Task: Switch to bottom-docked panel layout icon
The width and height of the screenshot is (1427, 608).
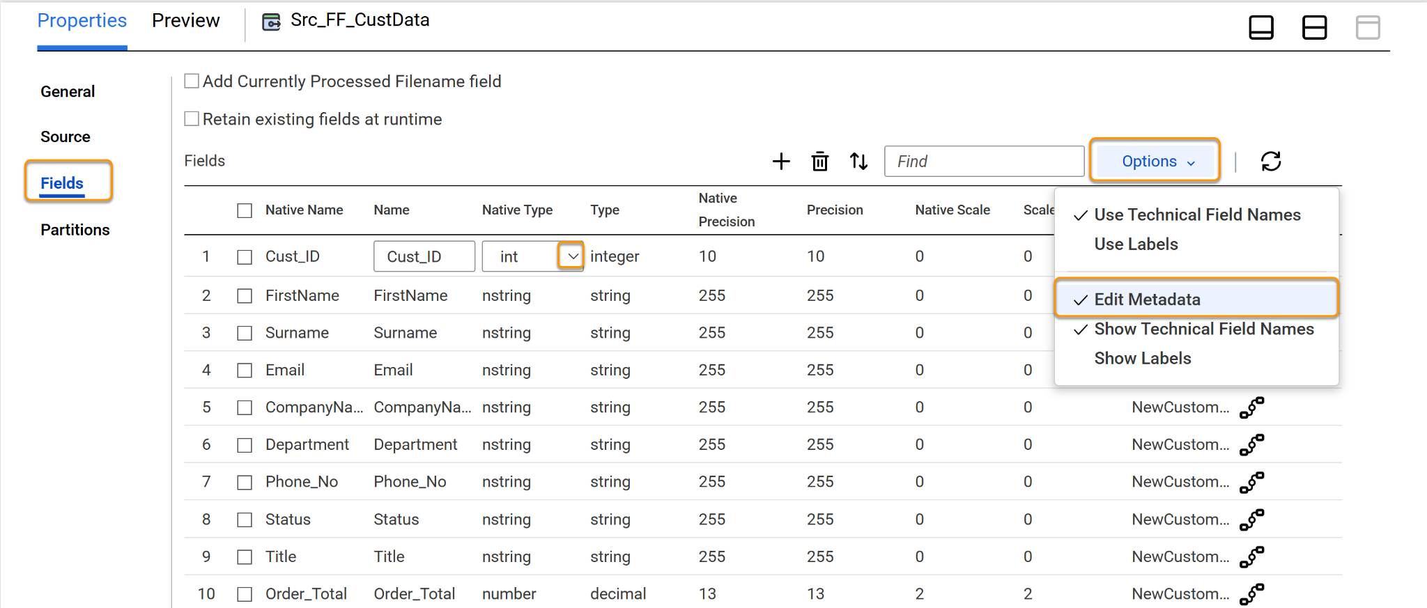Action: click(x=1261, y=28)
